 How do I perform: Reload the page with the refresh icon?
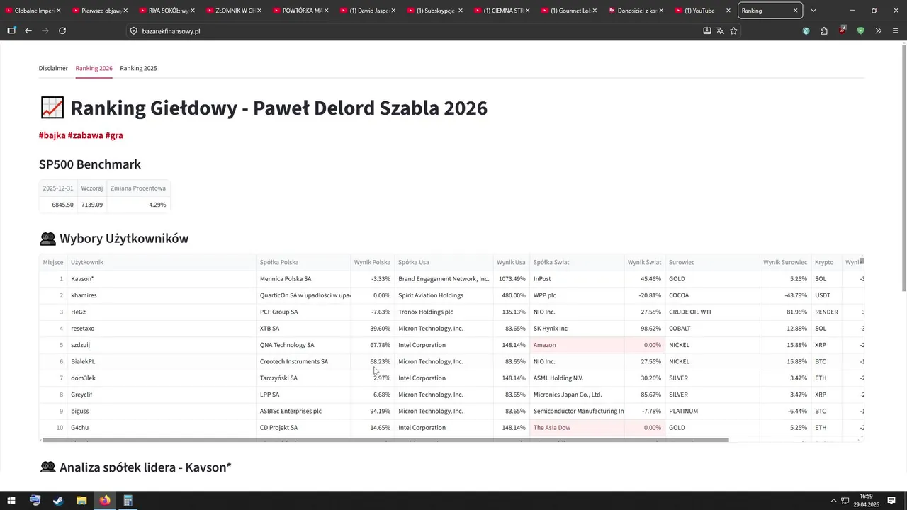[62, 30]
